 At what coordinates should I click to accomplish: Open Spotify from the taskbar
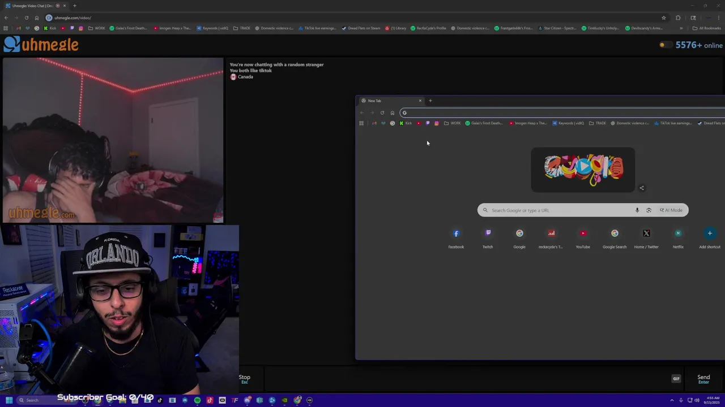197,400
